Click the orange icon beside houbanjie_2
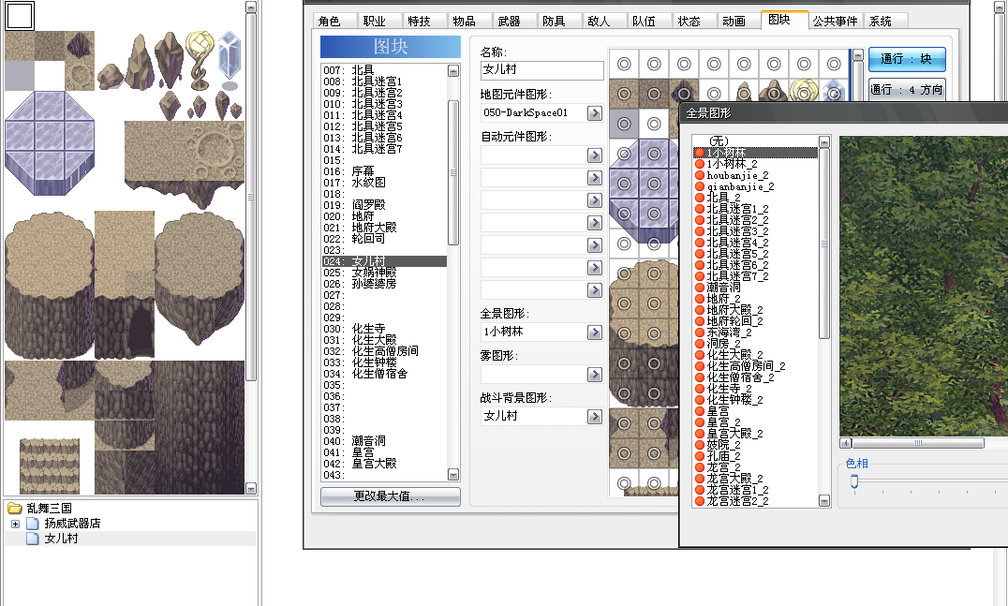 [700, 175]
